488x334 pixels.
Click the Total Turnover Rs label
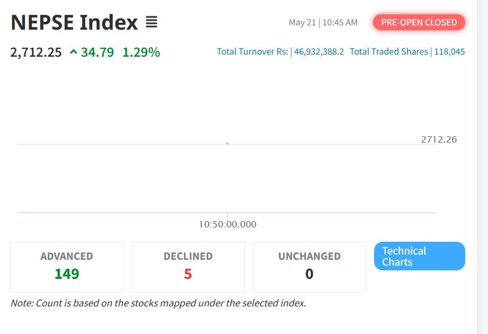[x=252, y=51]
